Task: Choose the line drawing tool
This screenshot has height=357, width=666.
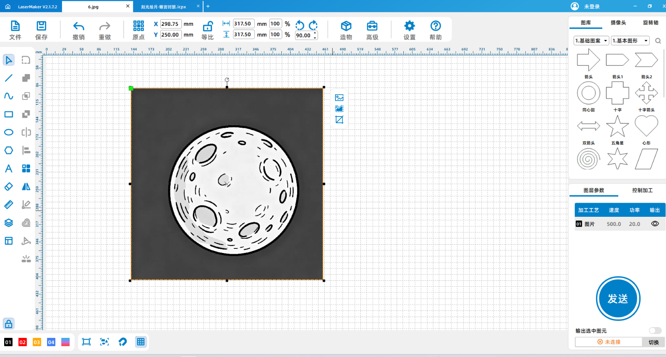Action: tap(9, 78)
